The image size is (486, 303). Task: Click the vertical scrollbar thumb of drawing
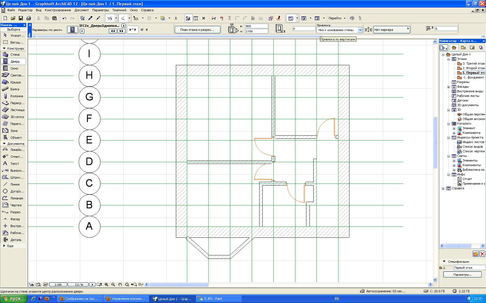435,142
